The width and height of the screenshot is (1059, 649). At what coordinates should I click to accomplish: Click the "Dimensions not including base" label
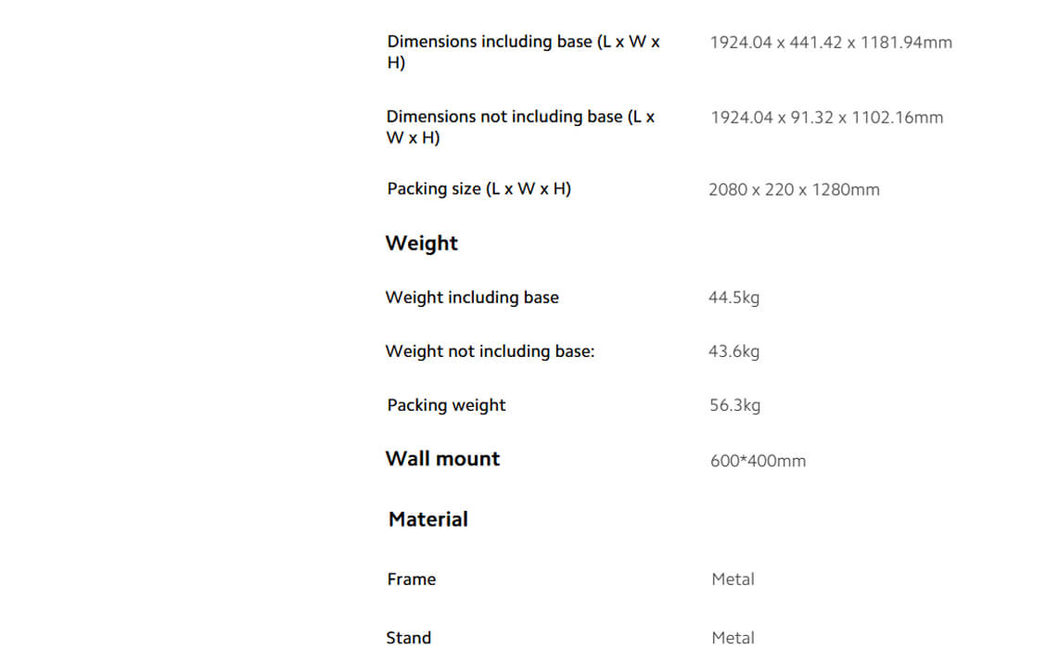[520, 127]
